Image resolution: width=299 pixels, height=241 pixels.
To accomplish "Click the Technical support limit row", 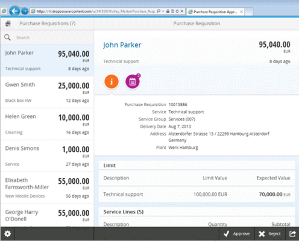I will [x=197, y=195].
